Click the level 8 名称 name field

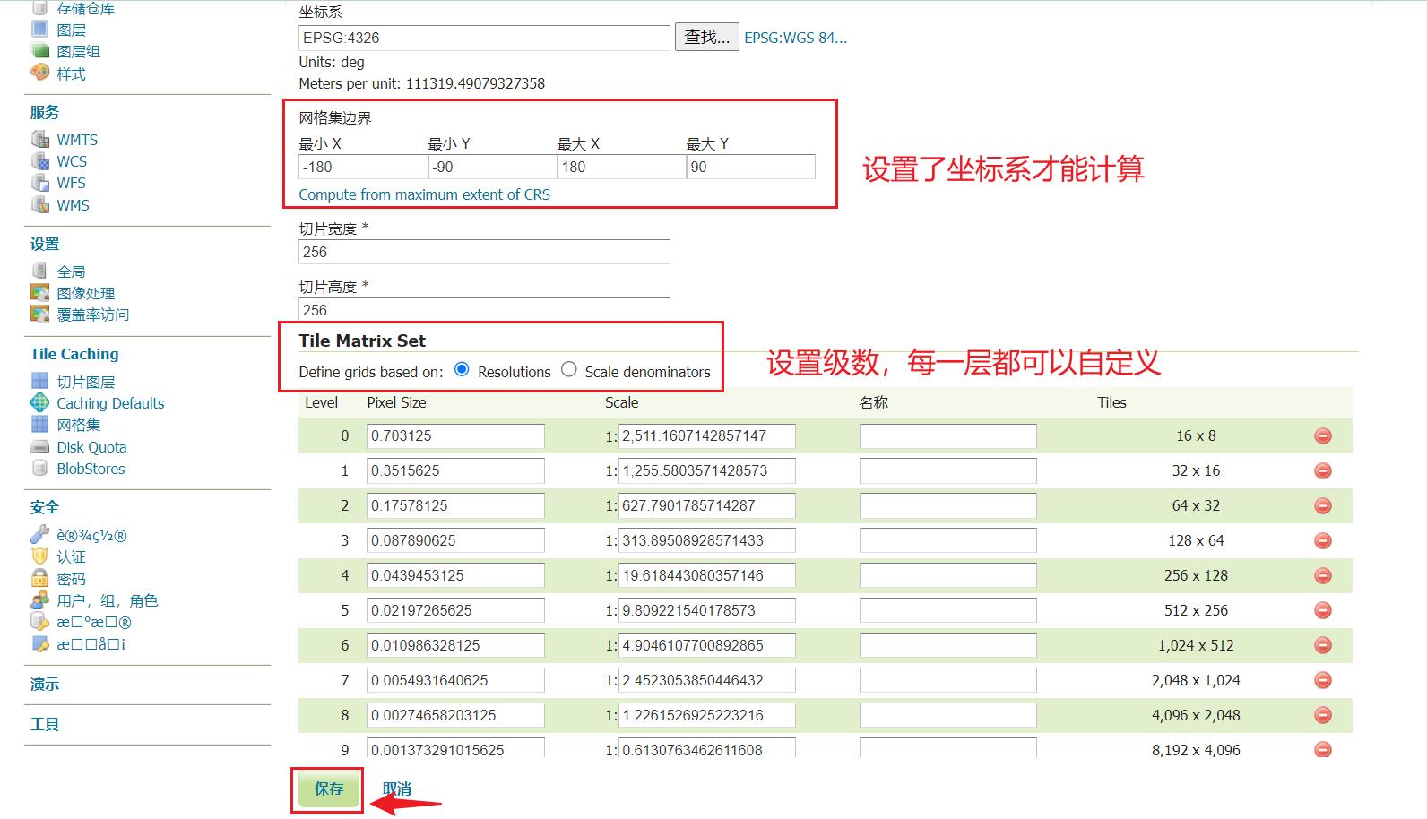(x=947, y=715)
